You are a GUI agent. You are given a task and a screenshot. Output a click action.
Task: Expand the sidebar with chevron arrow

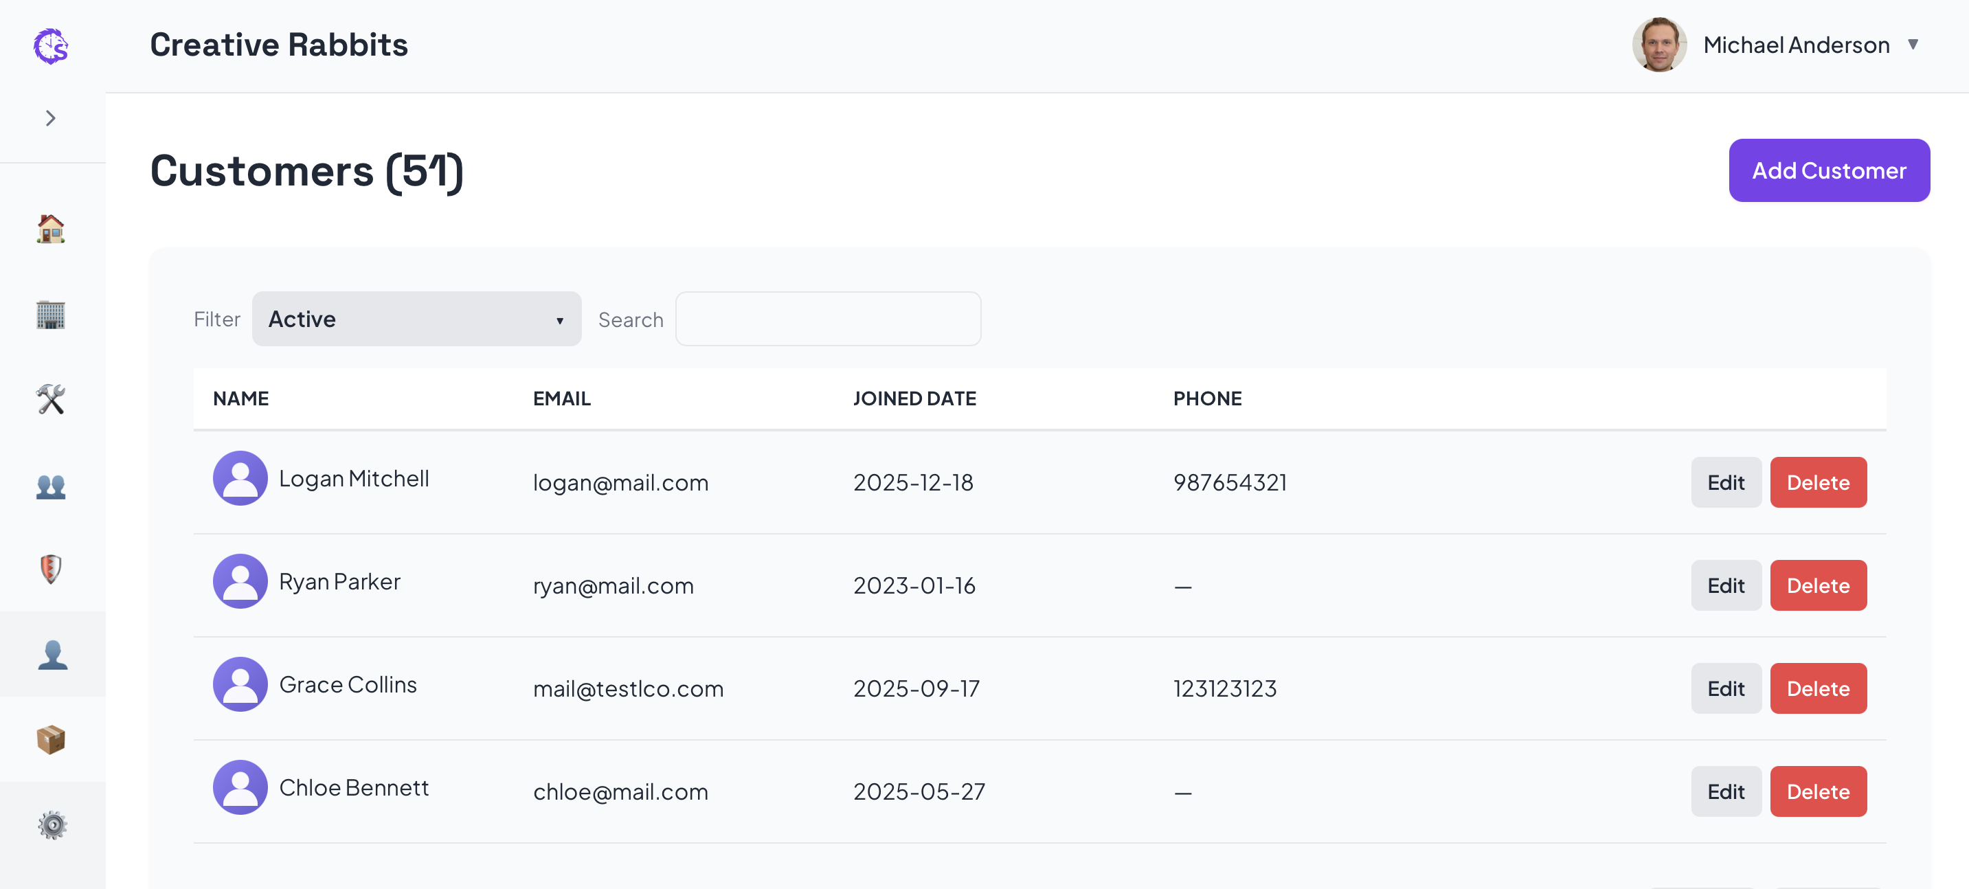pyautogui.click(x=52, y=118)
